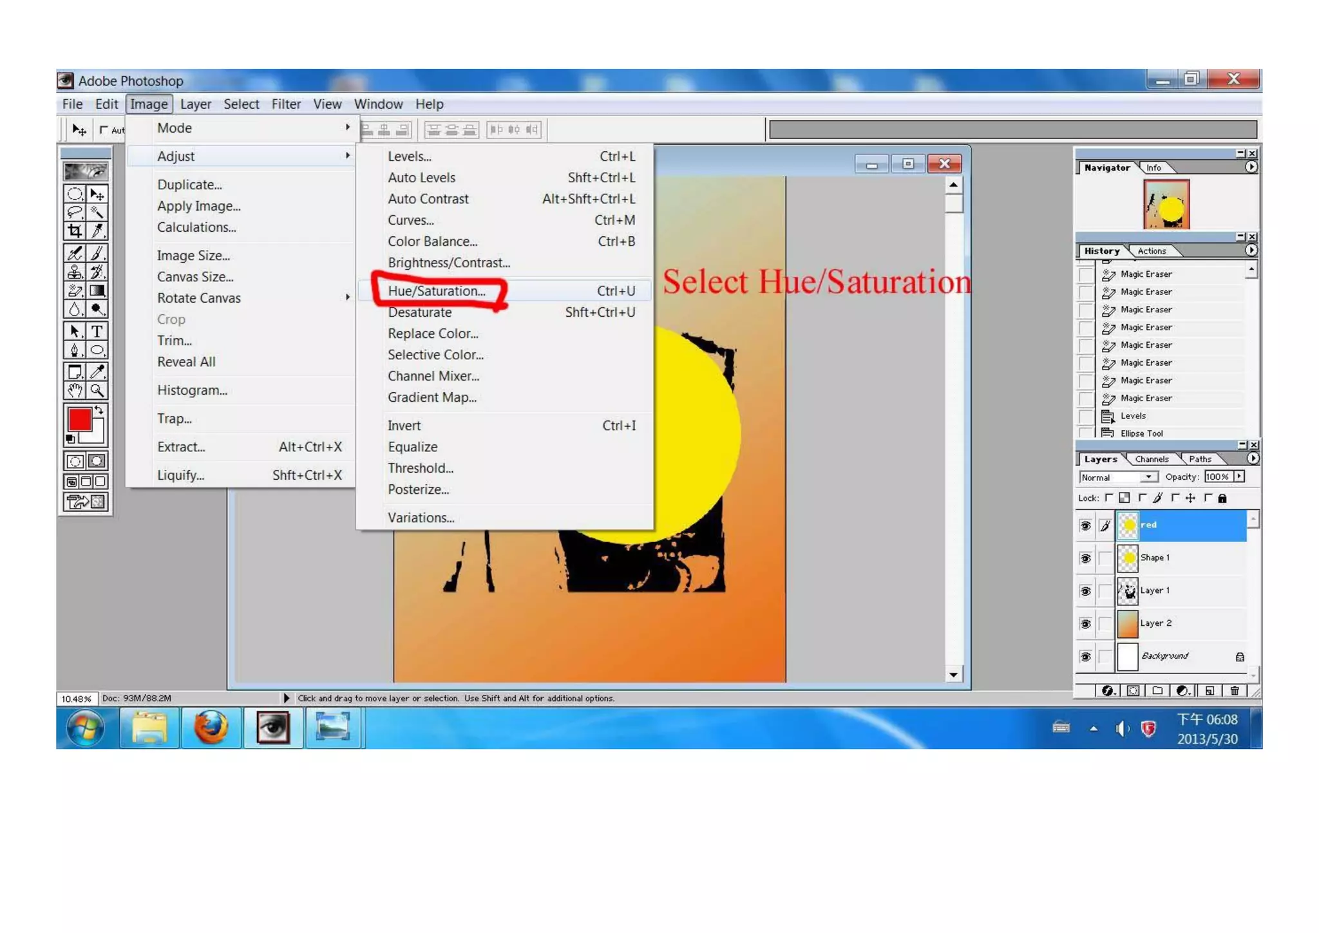1319x933 pixels.
Task: Open the Layers panel flyout menu
Action: point(1252,458)
